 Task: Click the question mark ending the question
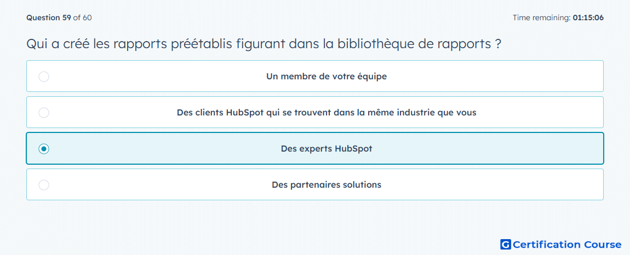(498, 44)
